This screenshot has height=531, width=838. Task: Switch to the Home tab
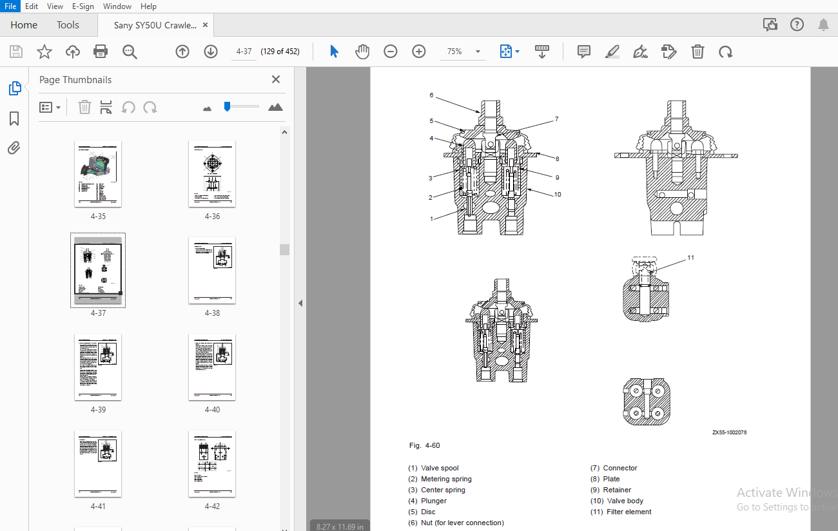click(x=24, y=25)
